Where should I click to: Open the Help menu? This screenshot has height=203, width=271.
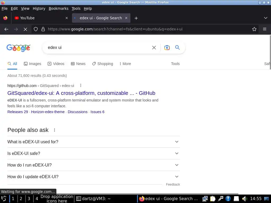point(88,8)
